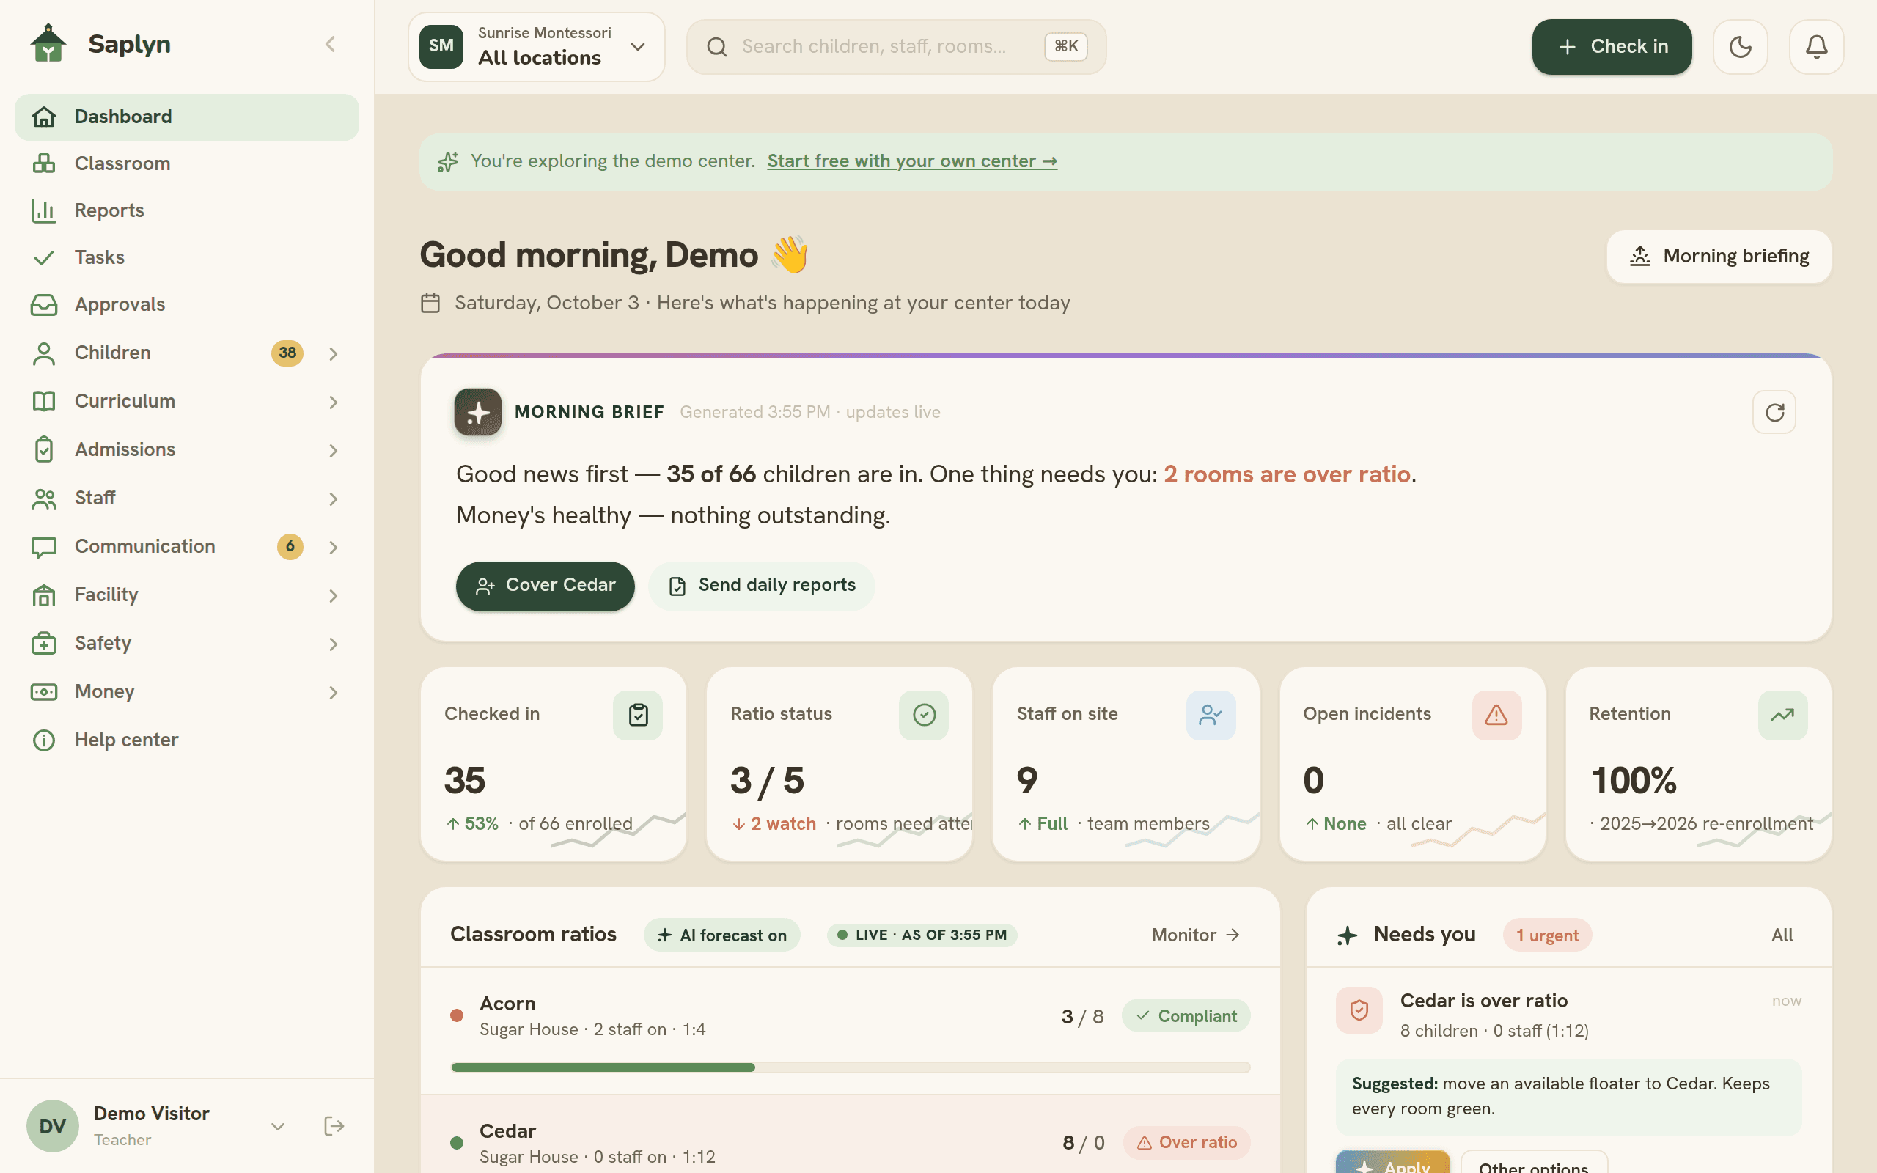Click the Acorn room capacity progress bar
The image size is (1877, 1173).
click(x=851, y=1067)
